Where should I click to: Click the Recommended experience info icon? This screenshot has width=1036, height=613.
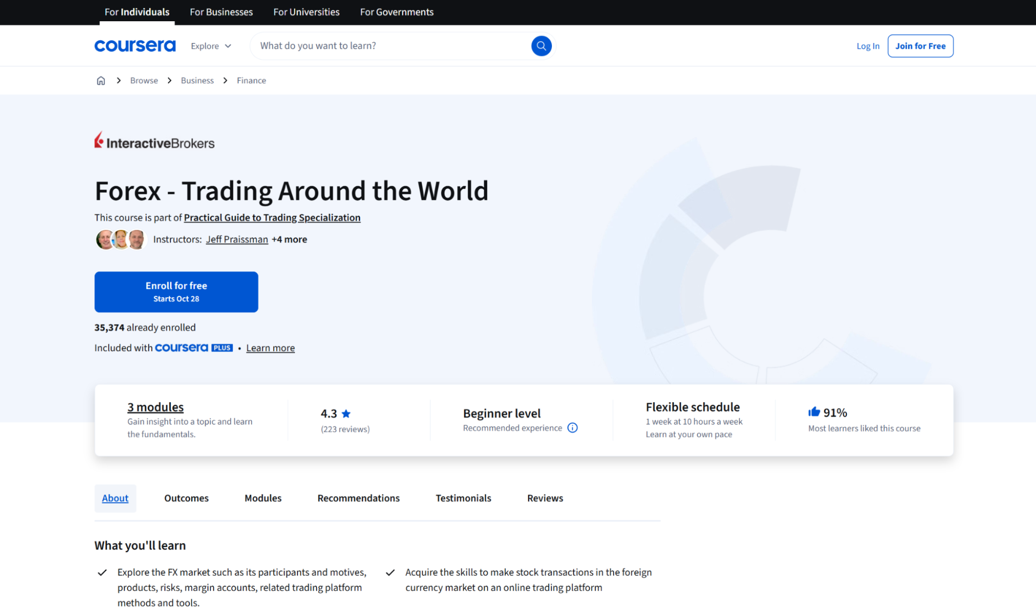(x=572, y=428)
